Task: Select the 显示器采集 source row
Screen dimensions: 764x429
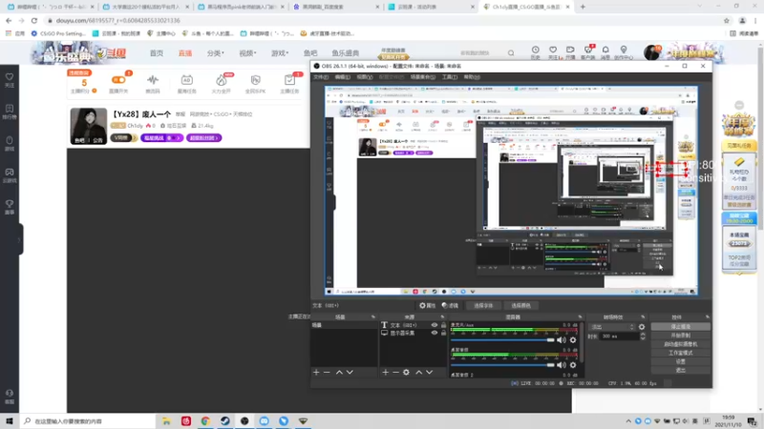Action: point(414,333)
